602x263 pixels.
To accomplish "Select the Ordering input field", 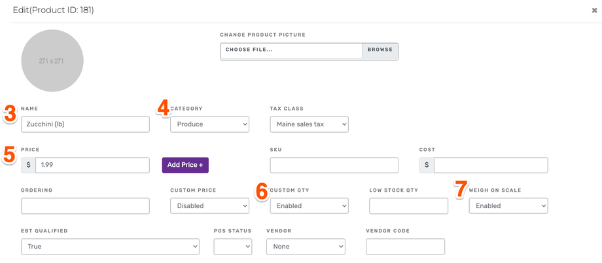I will coord(85,206).
